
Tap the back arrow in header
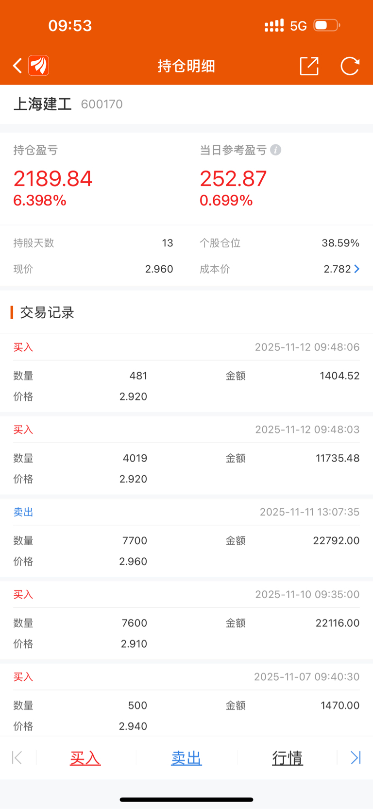click(x=17, y=66)
